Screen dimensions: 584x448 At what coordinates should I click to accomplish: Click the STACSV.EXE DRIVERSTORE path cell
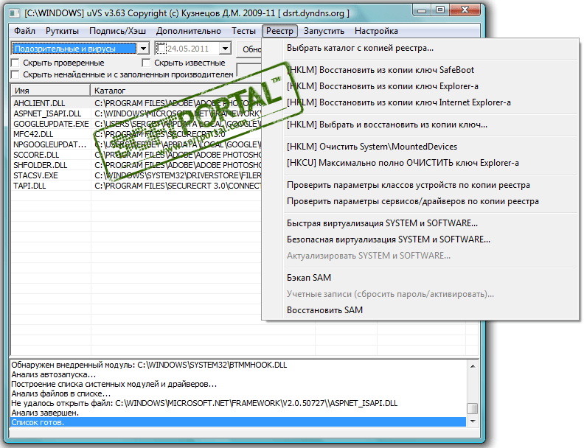point(178,175)
